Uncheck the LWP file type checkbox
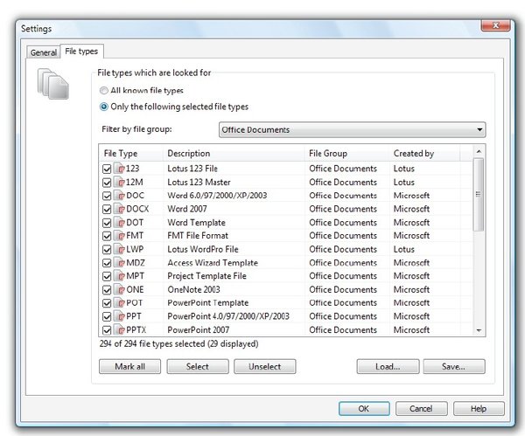Viewport: 525px width, 436px height. pos(107,250)
